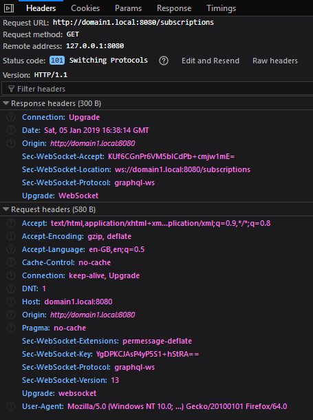Viewport: 313px width, 420px height.
Task: Click help icon beside Cache-Control header
Action: [11, 262]
